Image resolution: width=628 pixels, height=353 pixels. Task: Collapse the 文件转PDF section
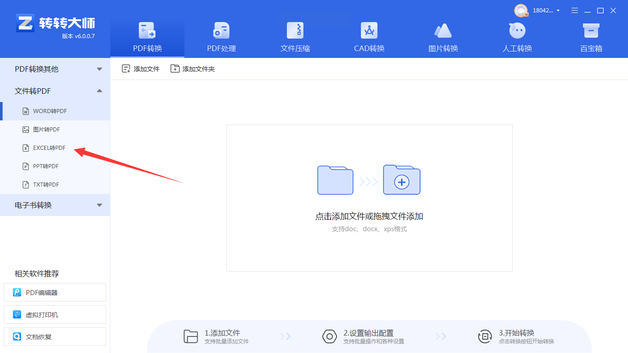pos(55,91)
